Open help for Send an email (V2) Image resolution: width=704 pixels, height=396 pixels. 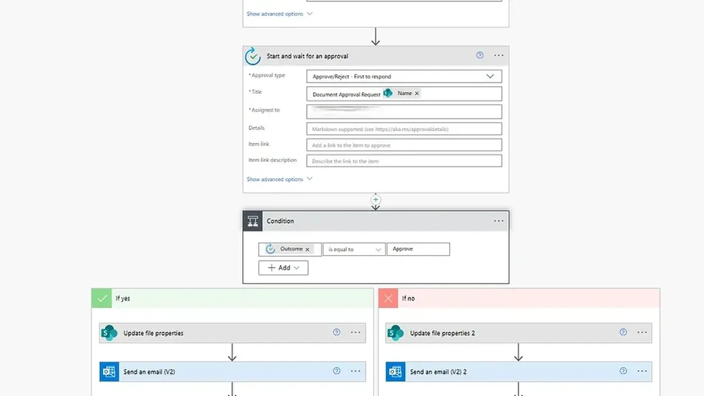pos(337,371)
